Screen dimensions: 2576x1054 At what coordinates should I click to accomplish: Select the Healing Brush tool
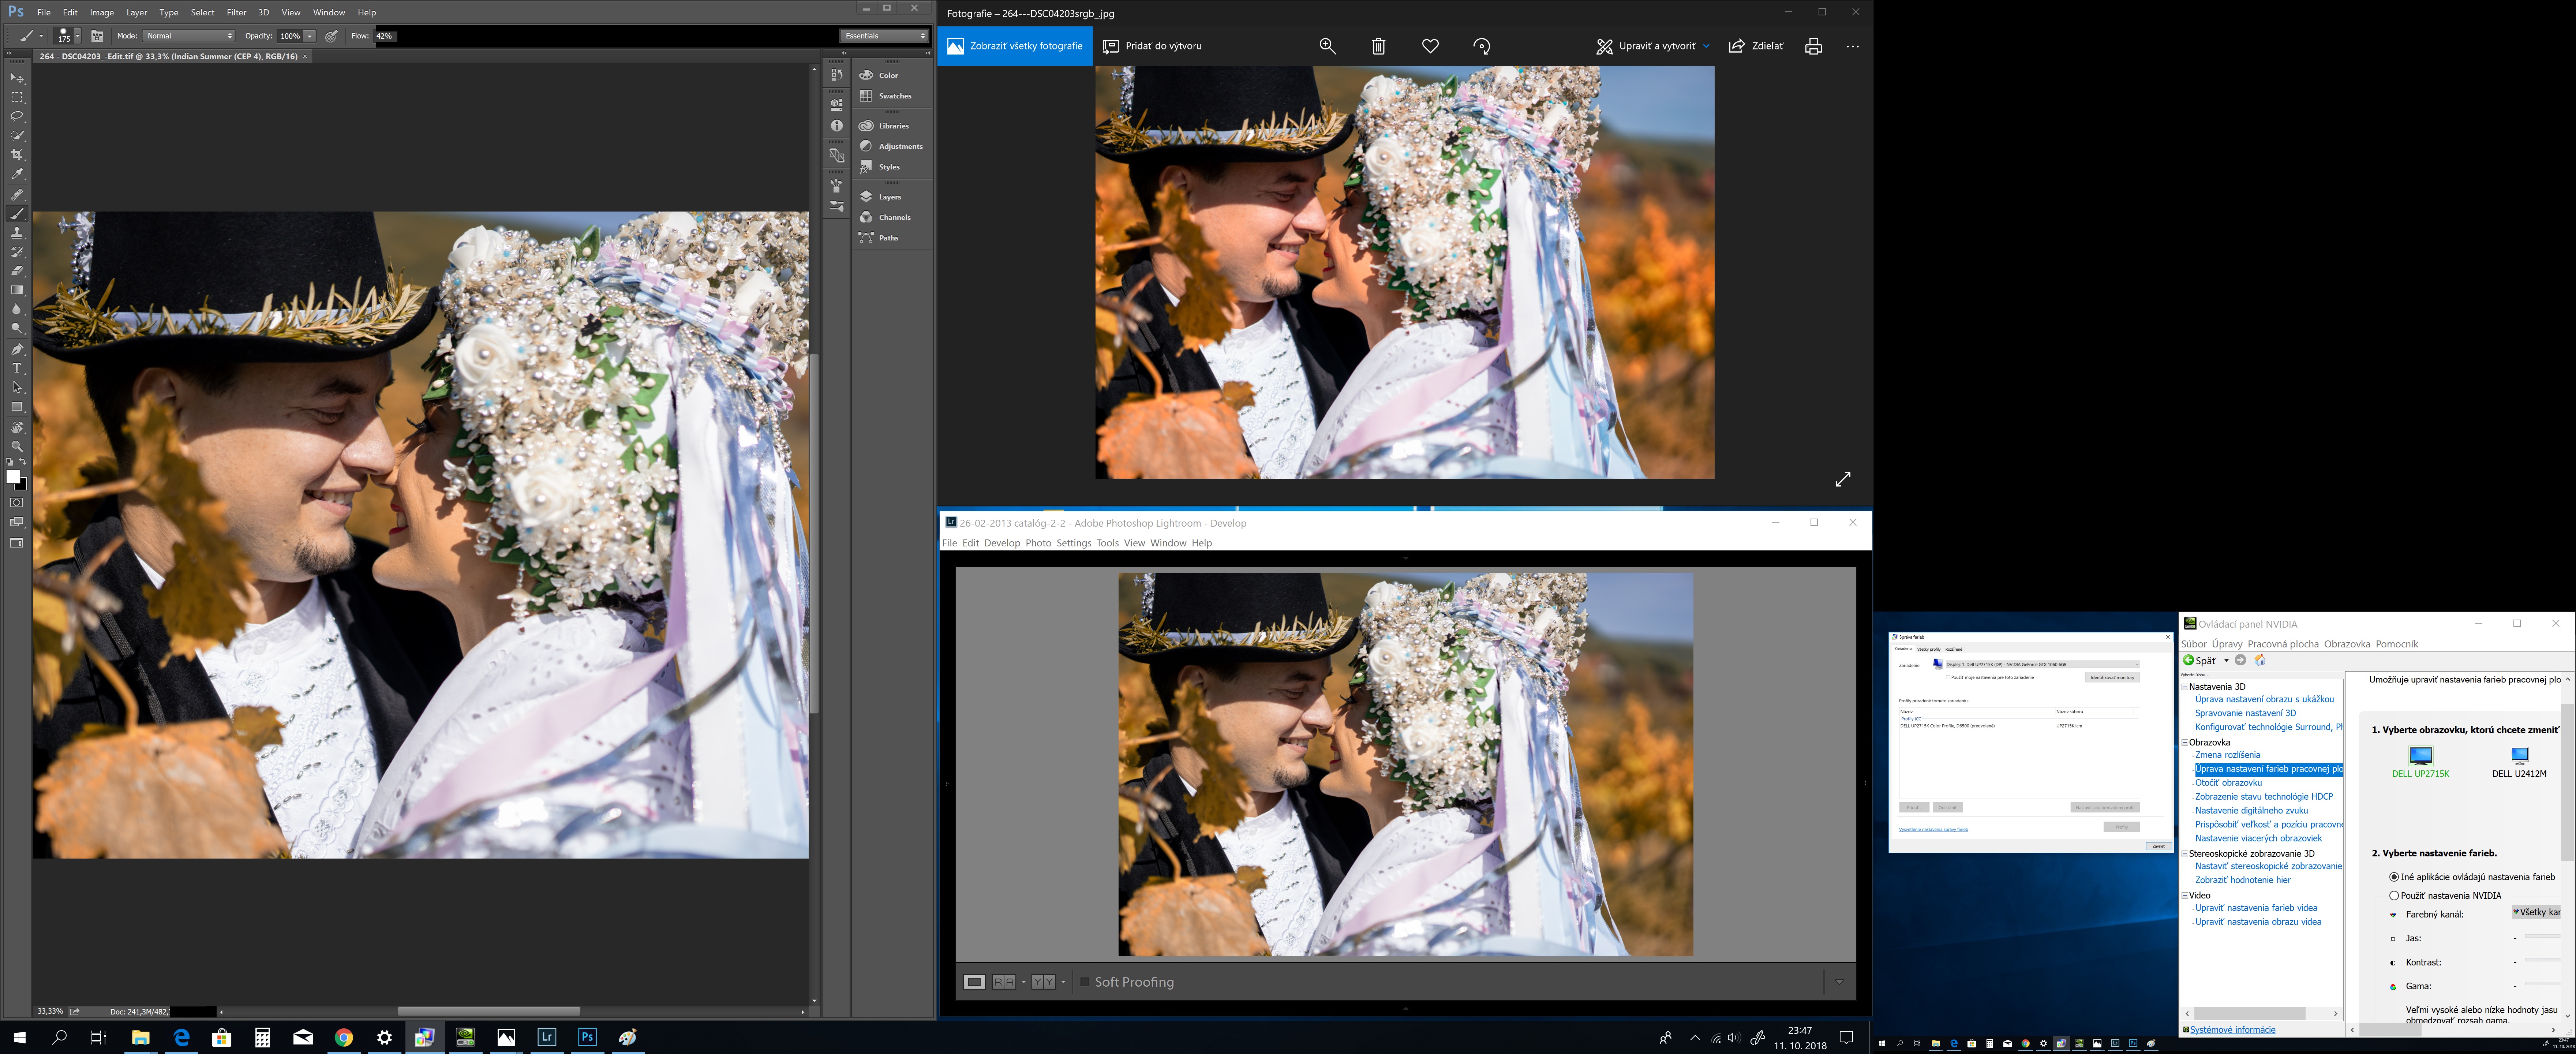click(x=17, y=195)
